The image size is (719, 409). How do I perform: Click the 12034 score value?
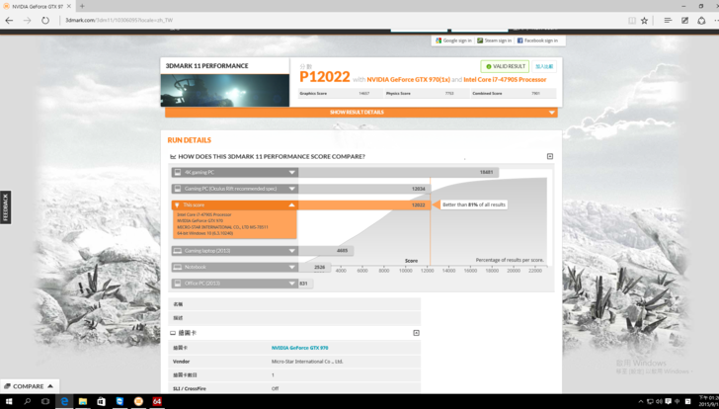(418, 189)
